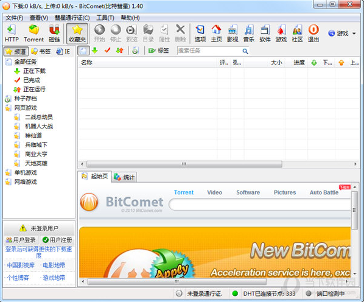Click the 用户注册 button
This screenshot has width=364, height=302.
tap(57, 240)
